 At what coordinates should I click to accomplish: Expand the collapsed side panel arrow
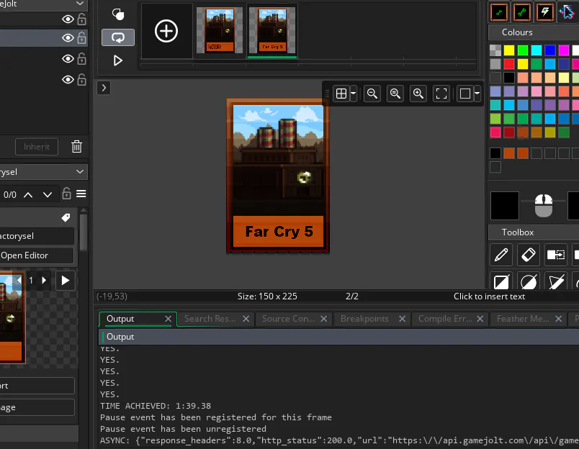tap(104, 88)
